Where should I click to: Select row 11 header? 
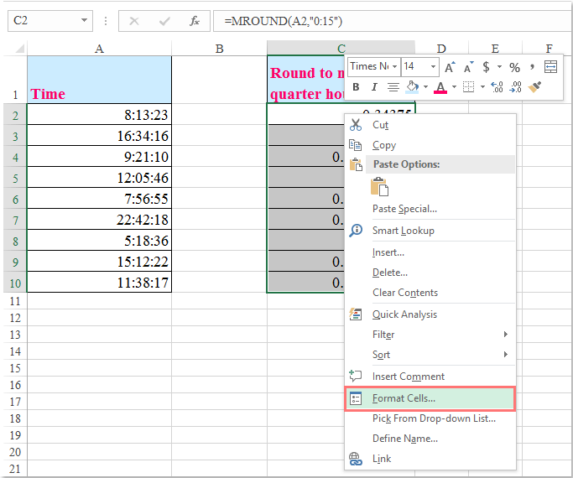pyautogui.click(x=15, y=301)
